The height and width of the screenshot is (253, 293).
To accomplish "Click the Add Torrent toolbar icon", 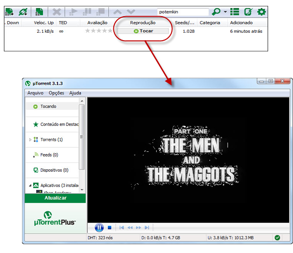I will click(x=9, y=11).
